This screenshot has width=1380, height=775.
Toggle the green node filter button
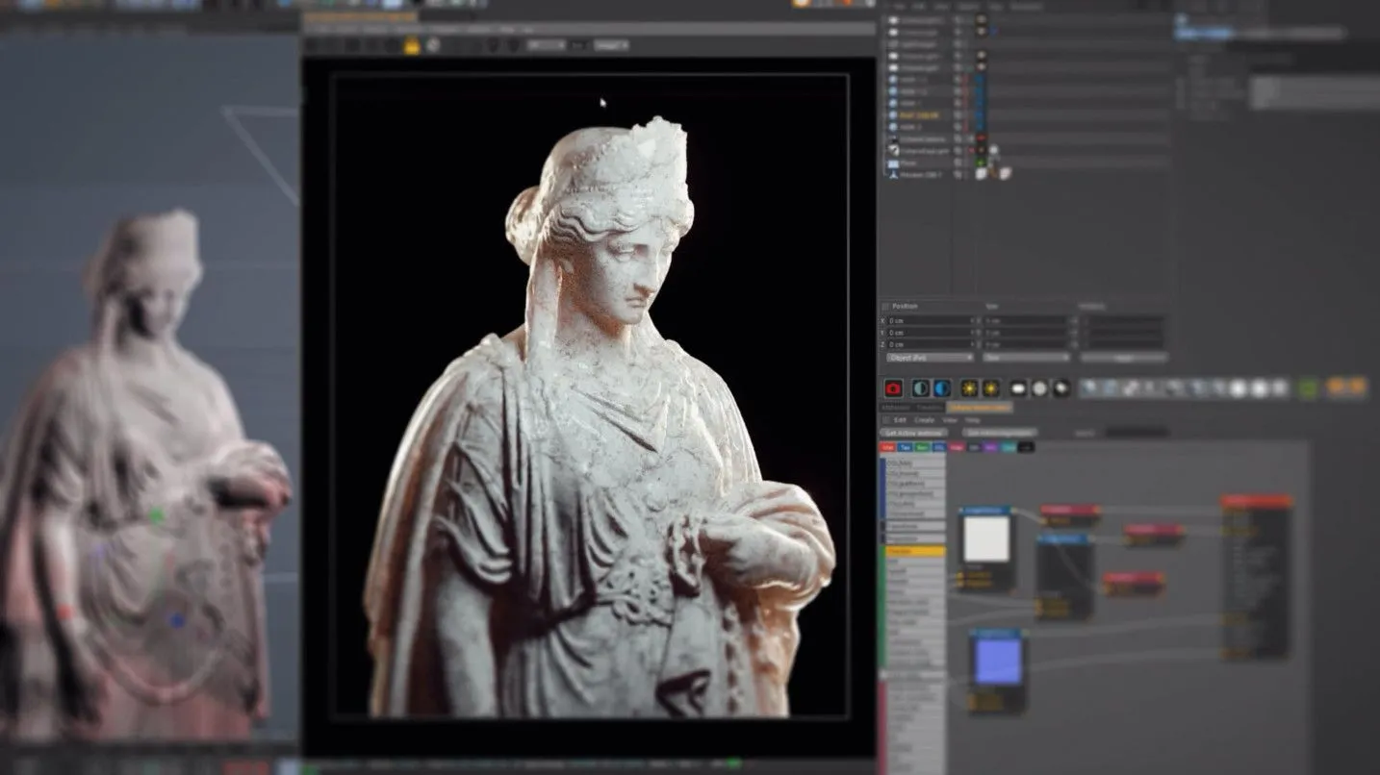tap(922, 446)
